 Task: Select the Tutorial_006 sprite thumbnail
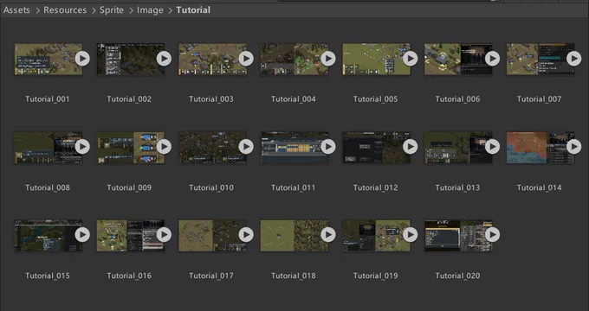[458, 59]
